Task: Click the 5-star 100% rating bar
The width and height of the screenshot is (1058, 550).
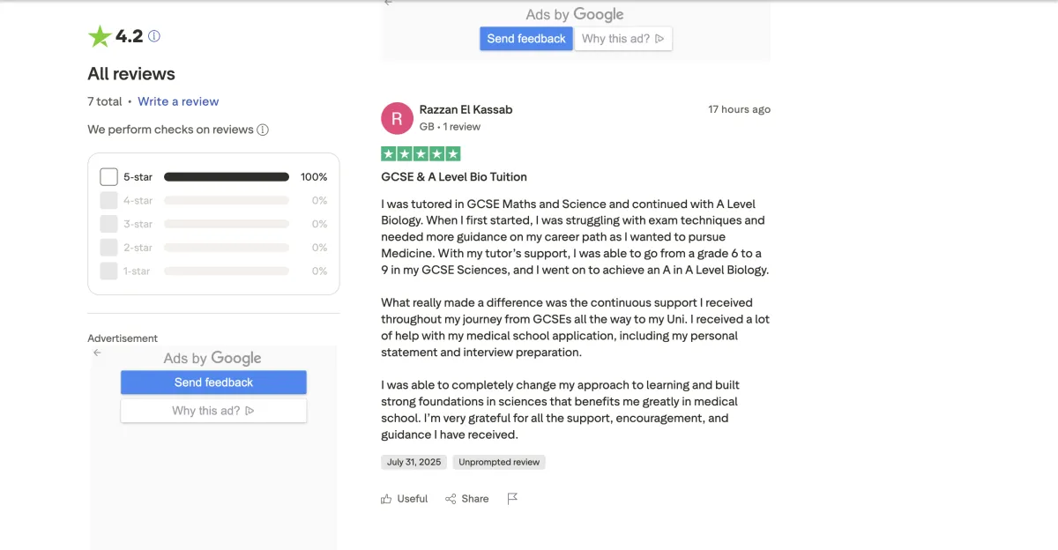Action: click(227, 177)
